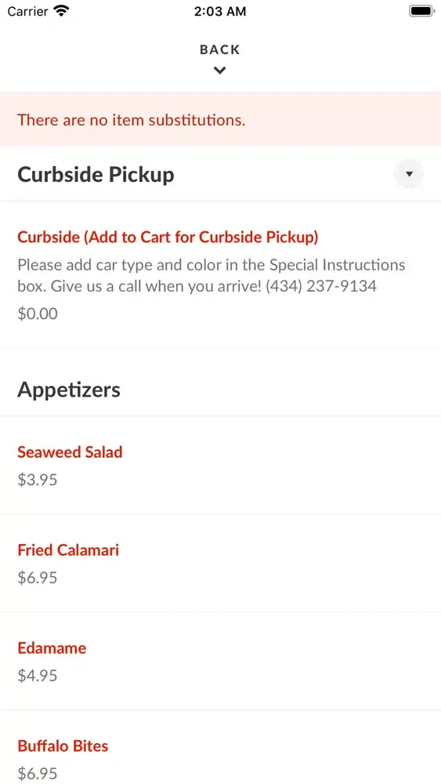Open the Buffalo Bites item
Screen dimensions: 441x784
63,746
